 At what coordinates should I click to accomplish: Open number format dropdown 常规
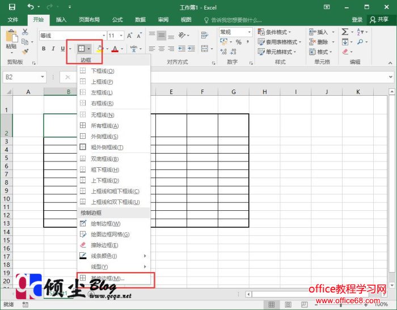(x=250, y=32)
